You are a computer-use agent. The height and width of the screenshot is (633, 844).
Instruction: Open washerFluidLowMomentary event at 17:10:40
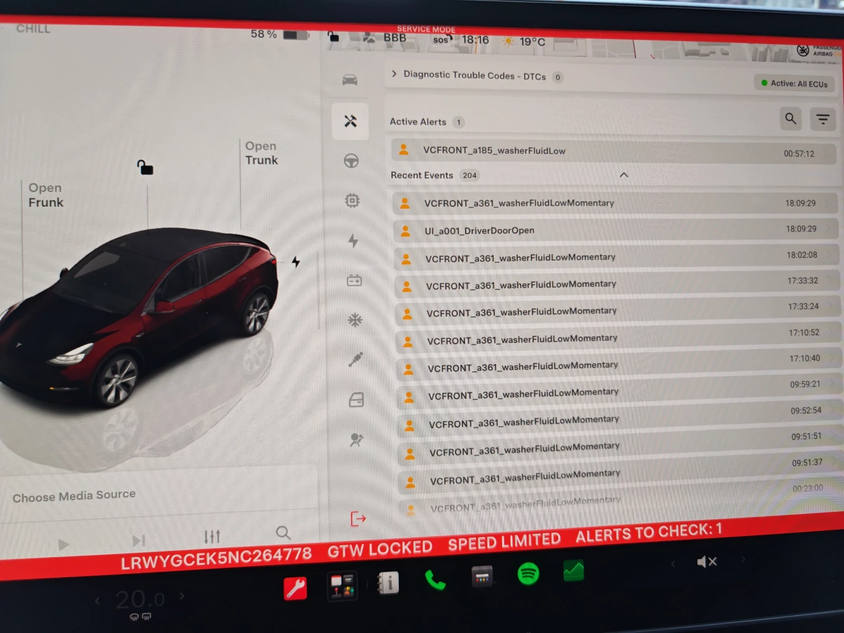(x=618, y=364)
